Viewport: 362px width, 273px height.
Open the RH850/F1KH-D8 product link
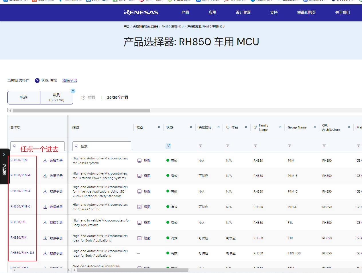tap(22, 253)
